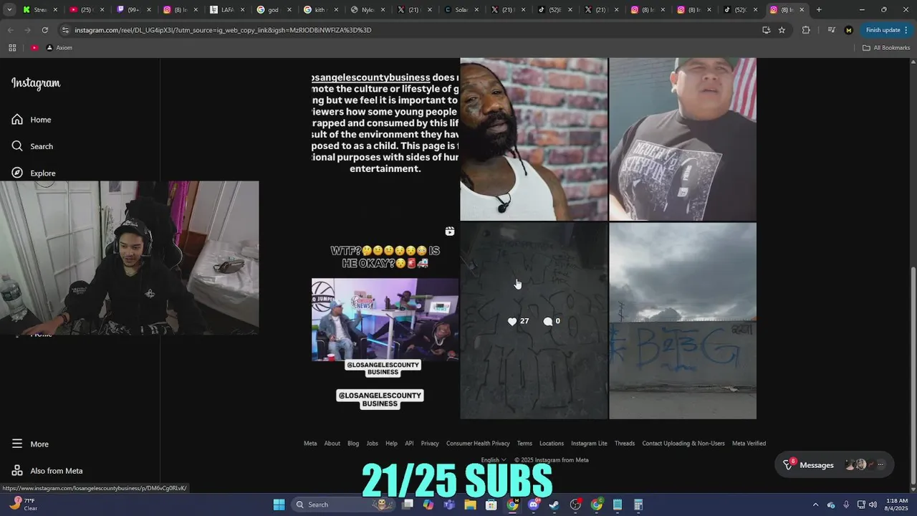Click the heart icon showing 27 likes
The image size is (917, 516).
[512, 322]
